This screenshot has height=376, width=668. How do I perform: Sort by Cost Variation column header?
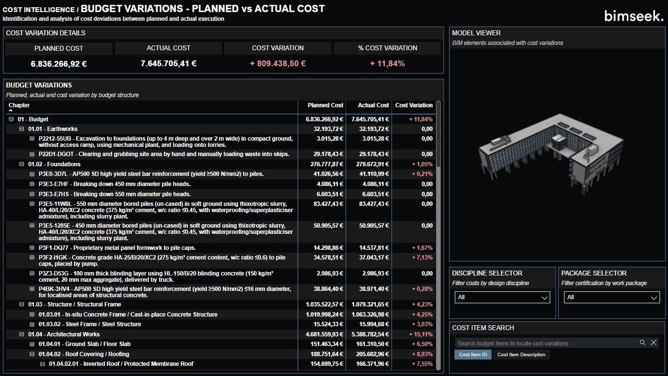(414, 105)
